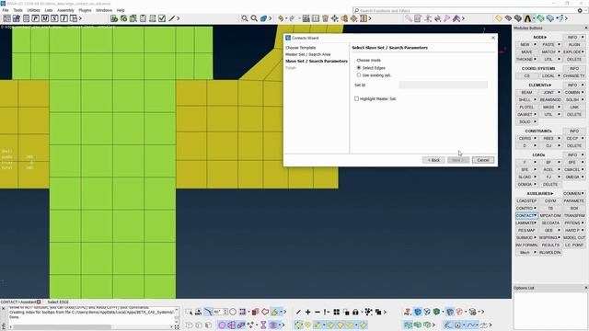Click Cancel in the Contacts Wizard
The image size is (589, 331).
pyautogui.click(x=483, y=160)
